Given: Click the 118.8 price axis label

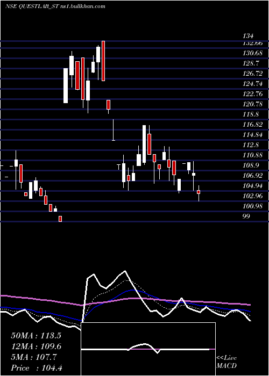Looking at the screenshot, I should pyautogui.click(x=251, y=114).
